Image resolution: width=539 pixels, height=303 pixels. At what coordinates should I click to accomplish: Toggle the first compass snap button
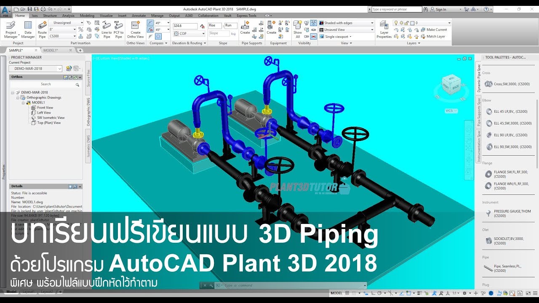150,23
